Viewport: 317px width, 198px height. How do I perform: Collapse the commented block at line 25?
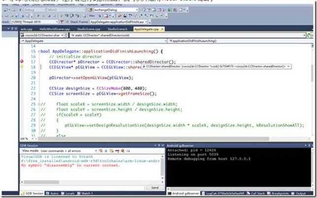click(x=38, y=104)
